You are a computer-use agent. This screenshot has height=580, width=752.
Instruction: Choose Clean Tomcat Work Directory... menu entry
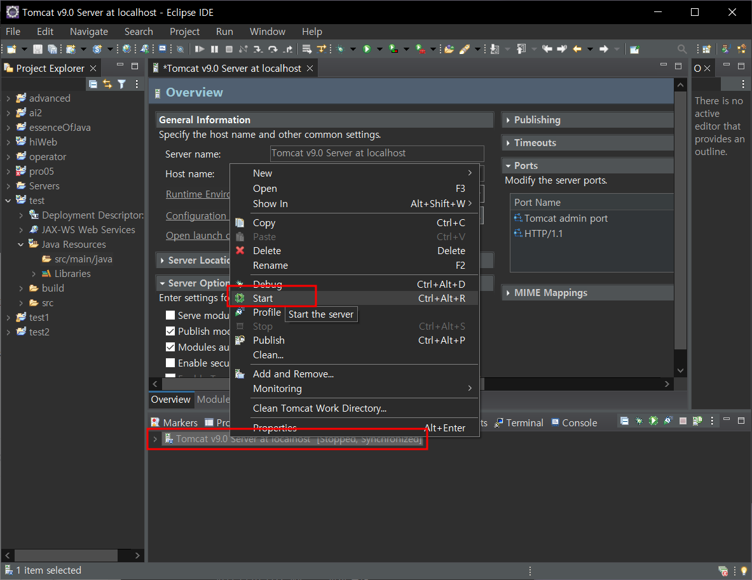(x=355, y=408)
